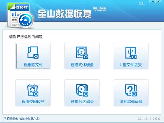Click the 请选择您遇到的问题 prompt text
The image size is (164, 123).
[x=26, y=37]
